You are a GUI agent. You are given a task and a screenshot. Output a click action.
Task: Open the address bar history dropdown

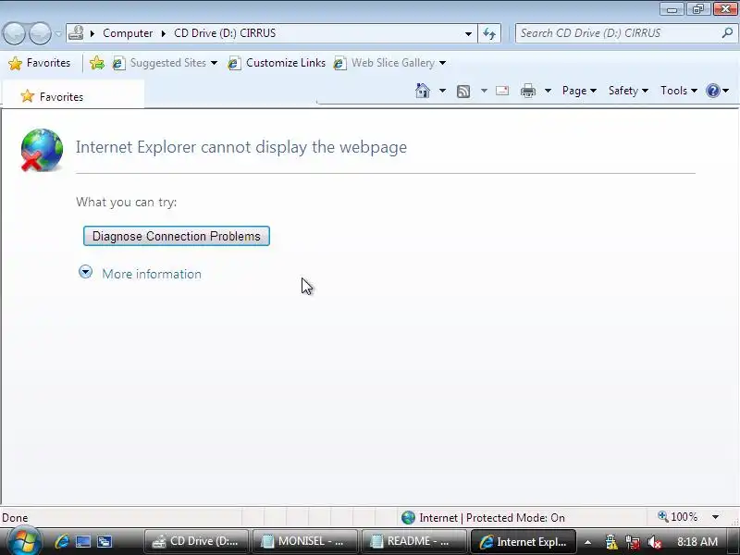point(468,33)
